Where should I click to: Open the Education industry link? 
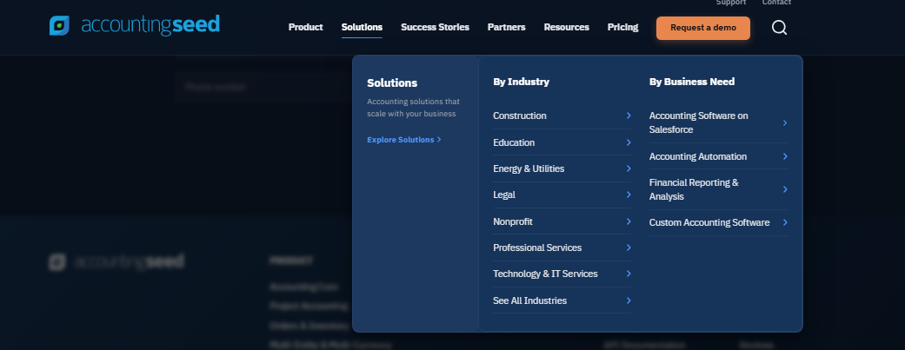coord(562,142)
